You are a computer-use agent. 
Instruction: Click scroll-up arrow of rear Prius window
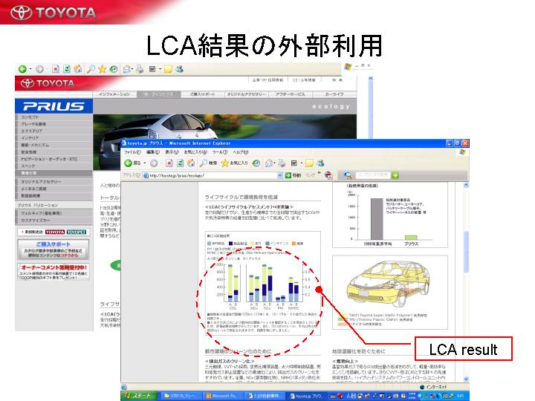pyautogui.click(x=371, y=79)
